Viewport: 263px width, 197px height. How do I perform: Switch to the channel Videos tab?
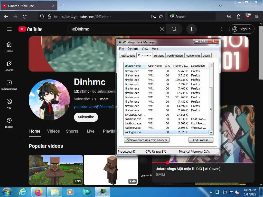(x=53, y=131)
